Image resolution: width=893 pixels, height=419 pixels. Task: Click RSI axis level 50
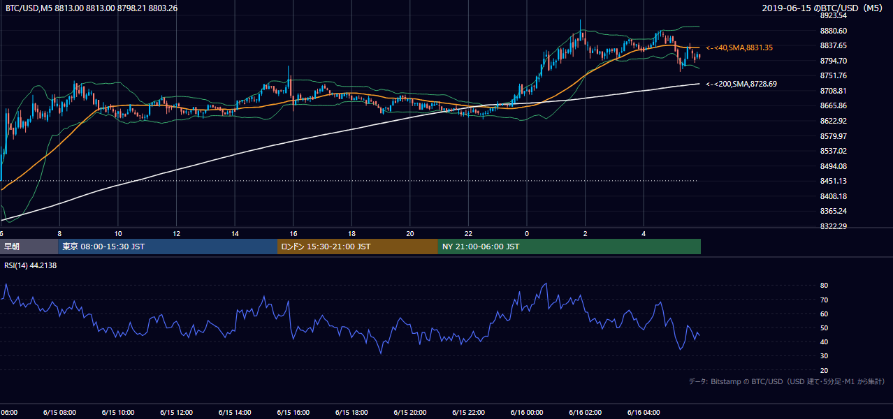(x=824, y=328)
